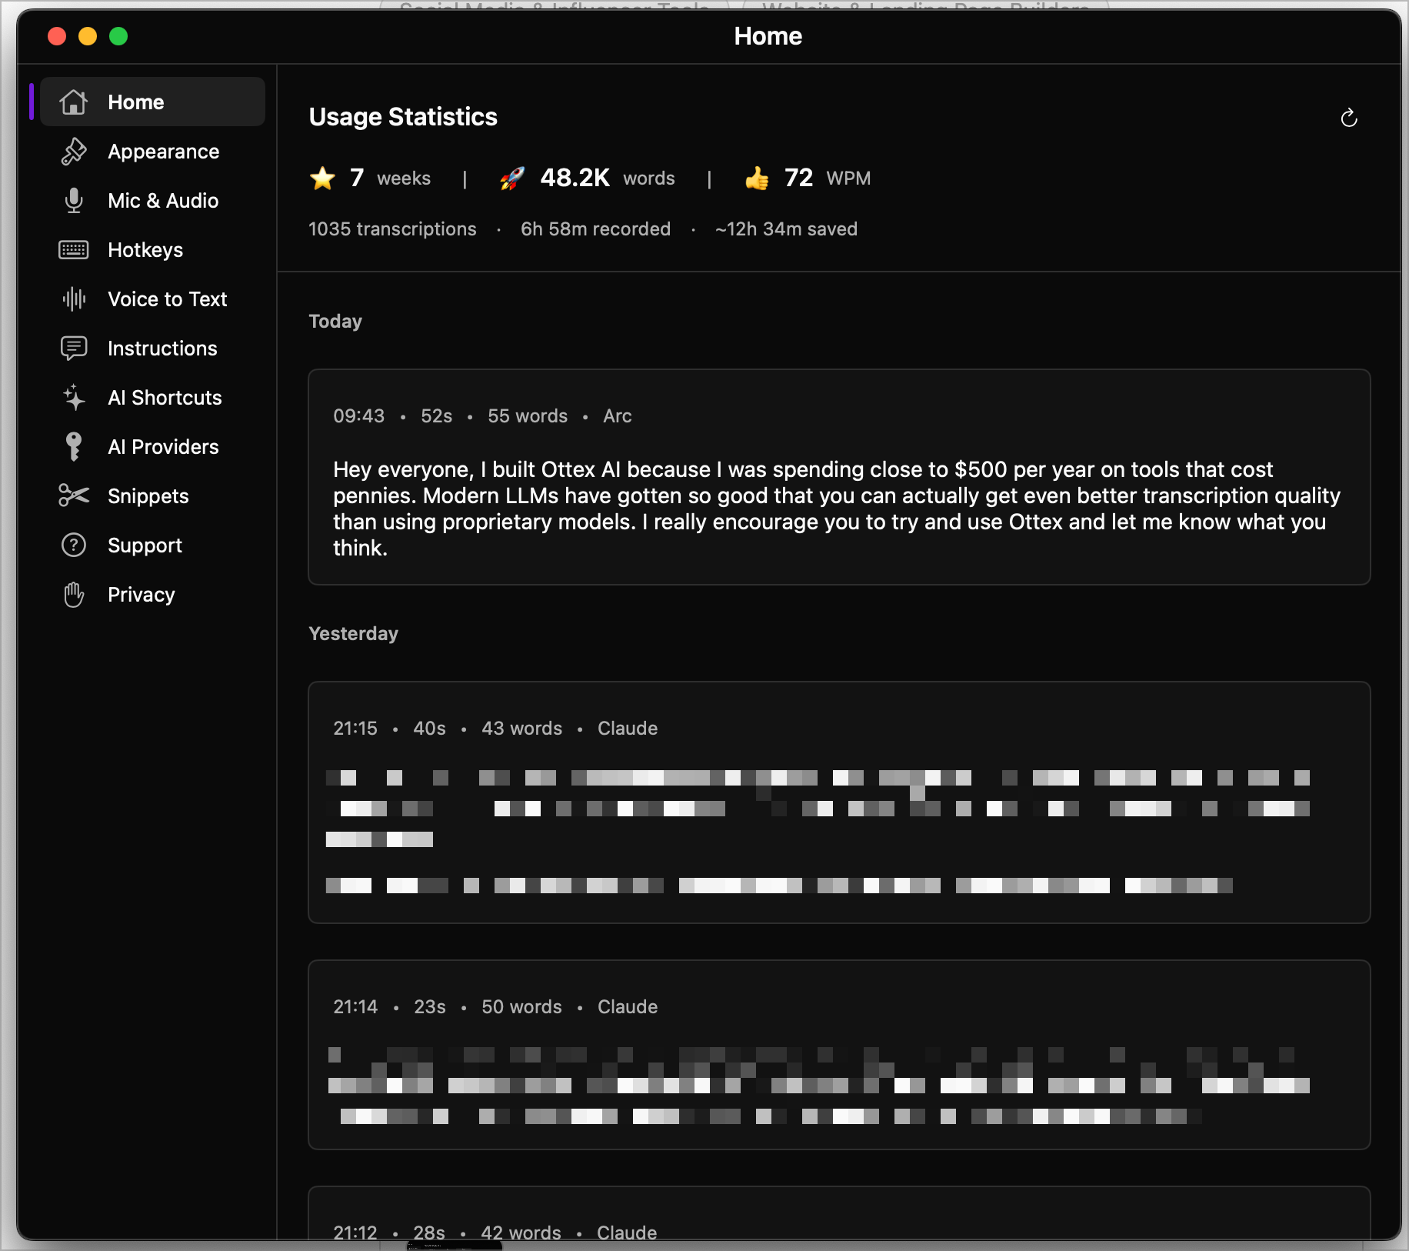
Task: Click the Privacy hand icon
Action: (x=74, y=594)
